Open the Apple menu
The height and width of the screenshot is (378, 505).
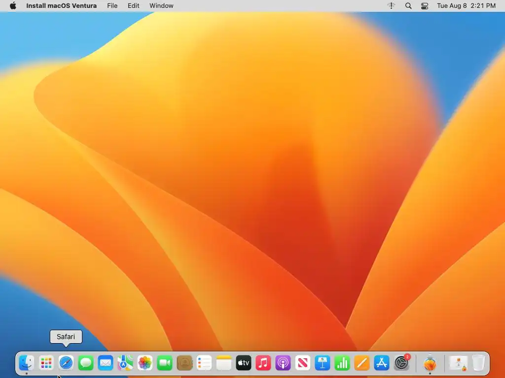(x=13, y=6)
